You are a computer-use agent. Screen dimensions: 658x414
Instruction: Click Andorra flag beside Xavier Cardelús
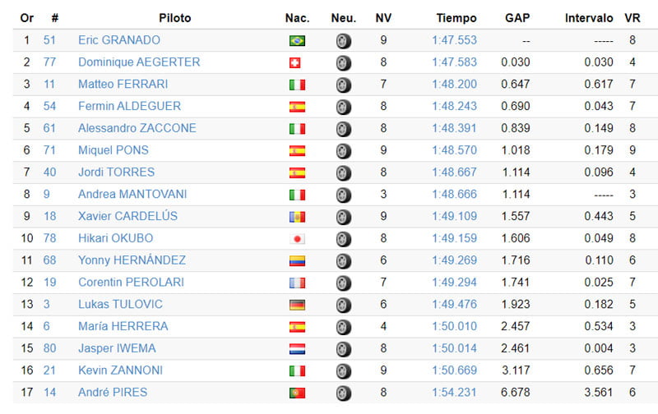(297, 217)
